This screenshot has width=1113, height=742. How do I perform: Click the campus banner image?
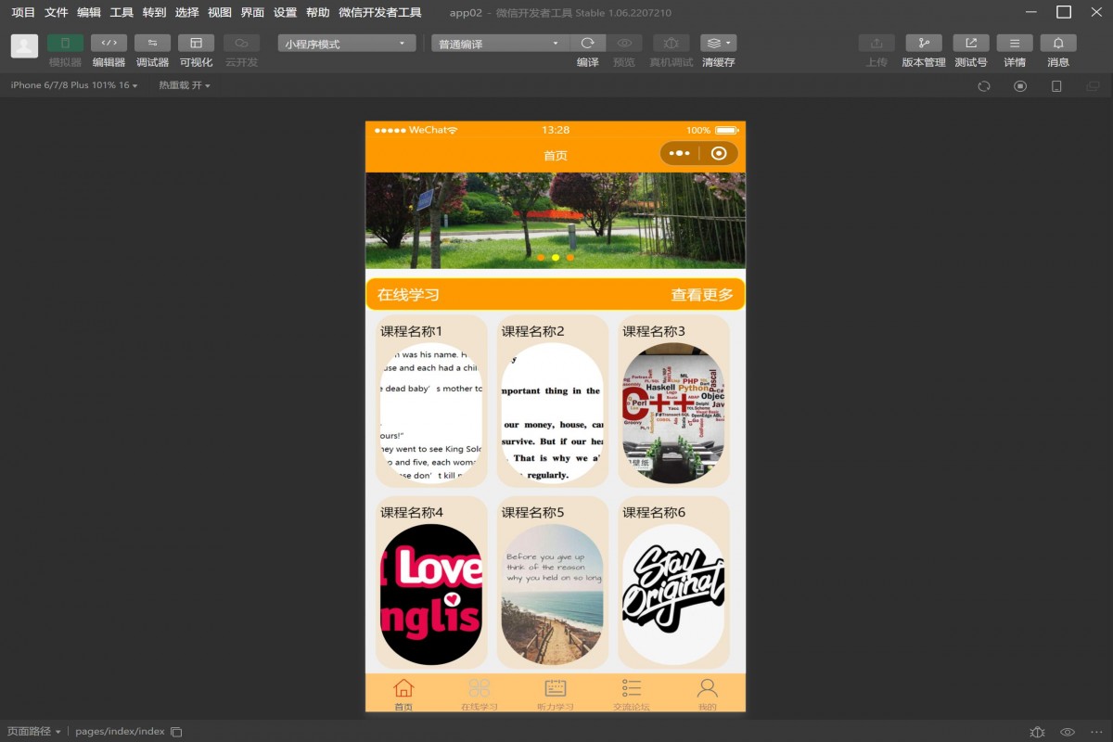(556, 221)
